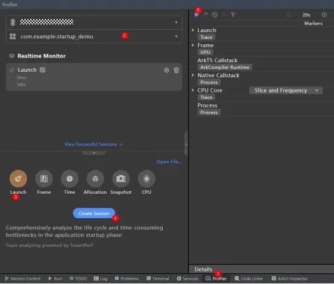The height and width of the screenshot is (284, 334).
Task: Select the Allocation cube template
Action: click(x=95, y=179)
